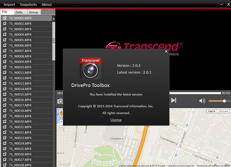The image size is (231, 167).
Task: Click the video icon beside TS_N0011.MP4
Action: 5,72
